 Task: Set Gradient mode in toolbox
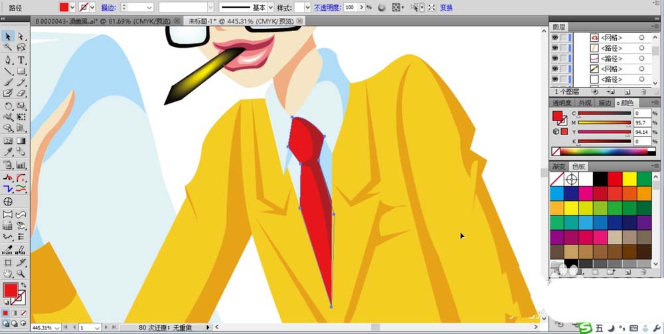point(15,313)
